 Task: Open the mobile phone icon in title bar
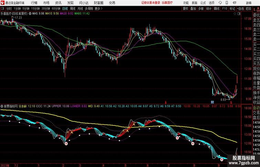227,3
